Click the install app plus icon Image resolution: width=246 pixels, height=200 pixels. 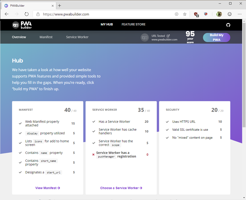pyautogui.click(x=177, y=14)
